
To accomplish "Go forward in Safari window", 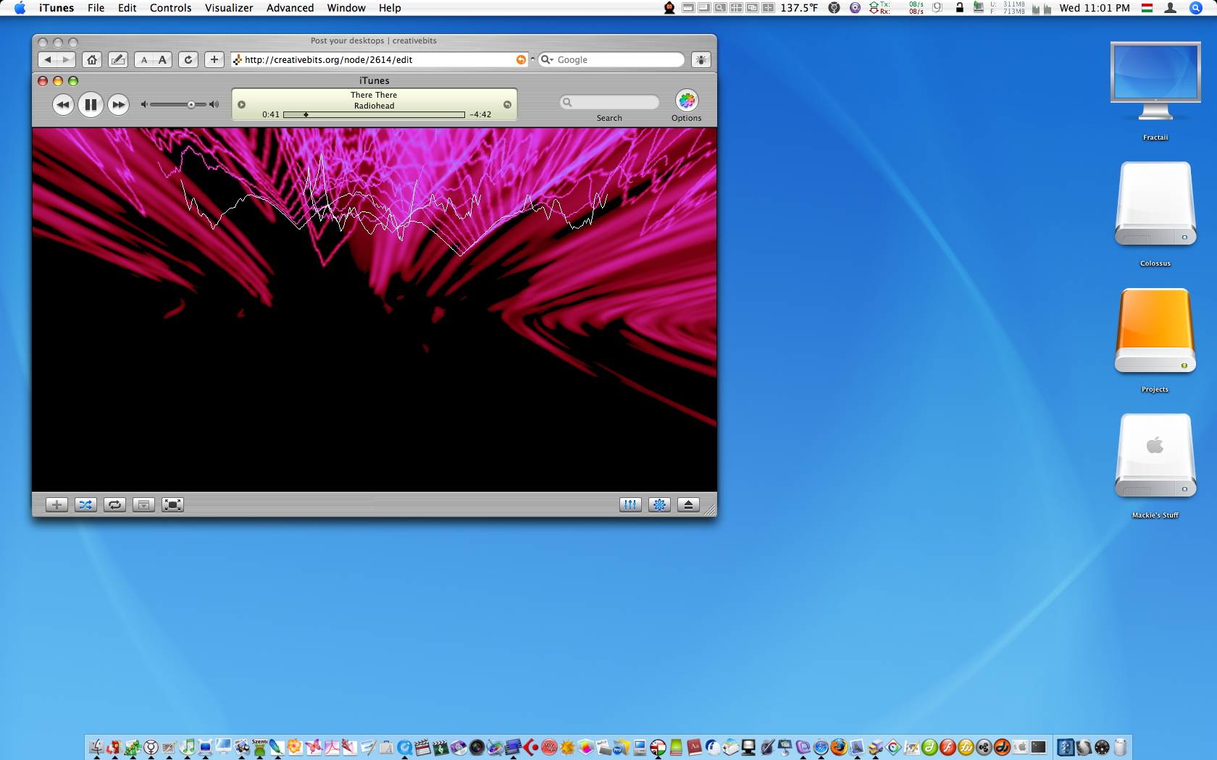I will pyautogui.click(x=66, y=59).
